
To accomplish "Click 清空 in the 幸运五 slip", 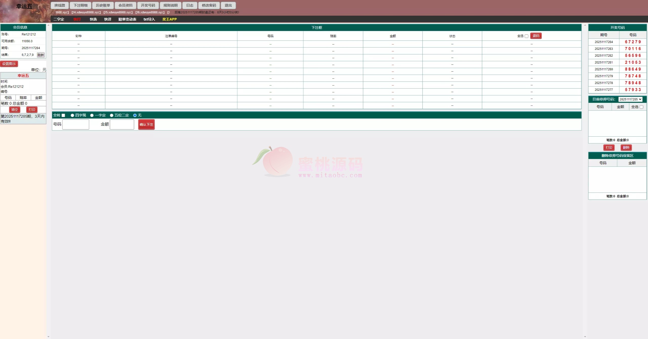I will pyautogui.click(x=14, y=110).
